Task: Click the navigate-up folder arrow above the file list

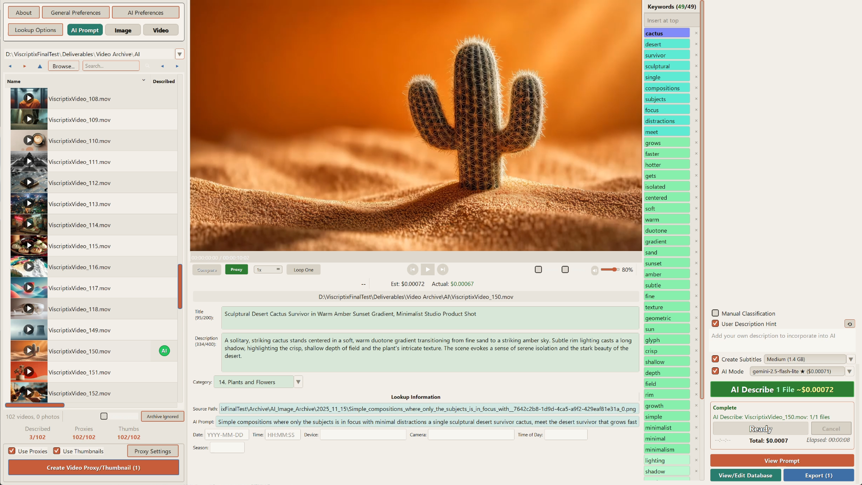Action: [40, 66]
